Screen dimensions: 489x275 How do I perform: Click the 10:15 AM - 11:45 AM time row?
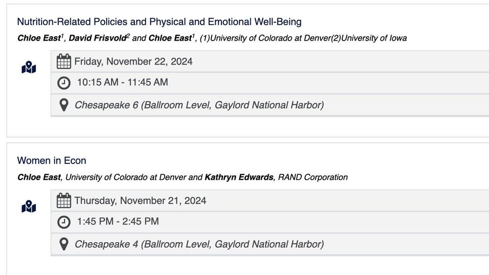coord(270,83)
